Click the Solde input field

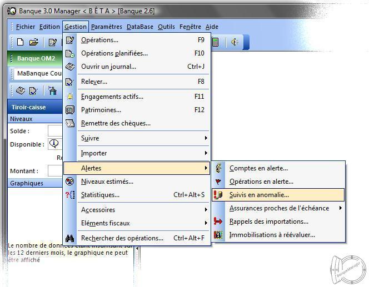pos(55,131)
